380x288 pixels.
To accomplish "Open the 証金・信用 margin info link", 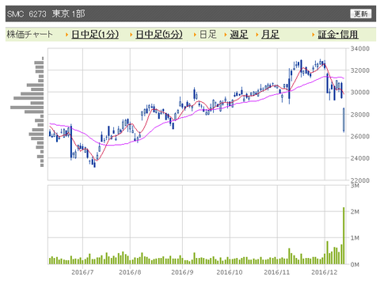I will (338, 35).
